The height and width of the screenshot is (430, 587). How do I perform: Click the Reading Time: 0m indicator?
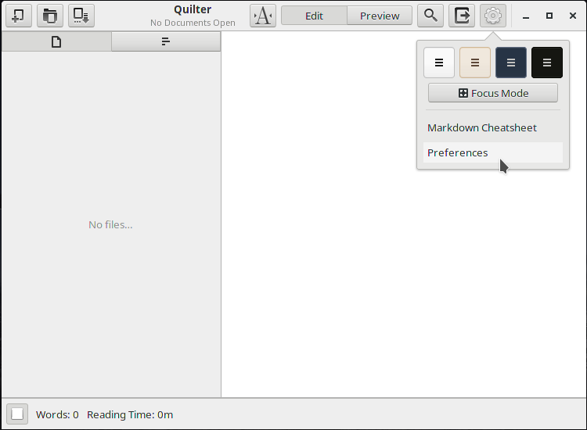130,414
